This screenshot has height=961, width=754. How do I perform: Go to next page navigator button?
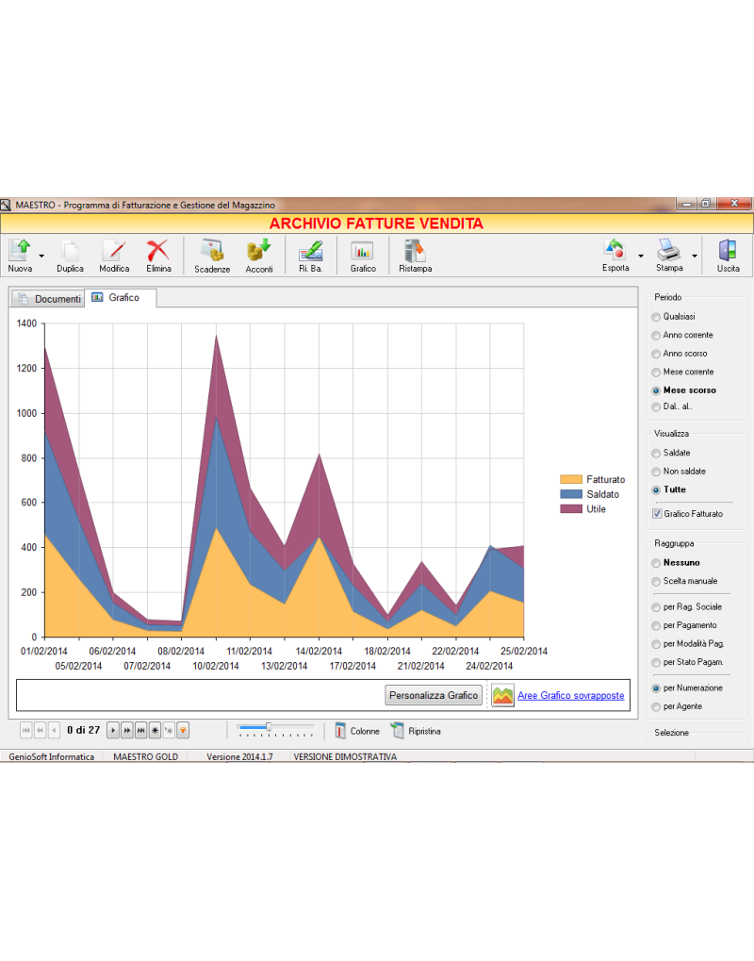point(127,730)
